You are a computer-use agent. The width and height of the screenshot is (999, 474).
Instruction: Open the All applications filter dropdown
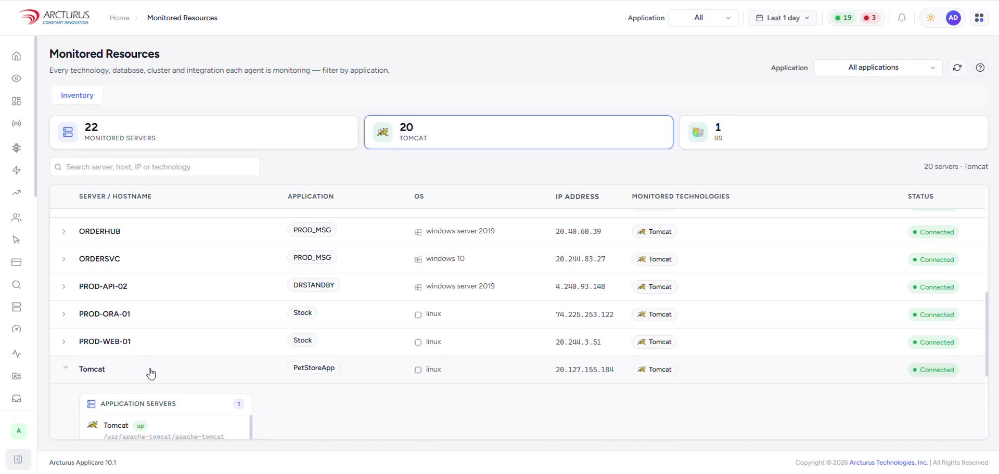(878, 68)
